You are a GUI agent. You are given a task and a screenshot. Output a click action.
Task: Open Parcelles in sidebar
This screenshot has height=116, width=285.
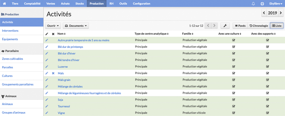22,67
